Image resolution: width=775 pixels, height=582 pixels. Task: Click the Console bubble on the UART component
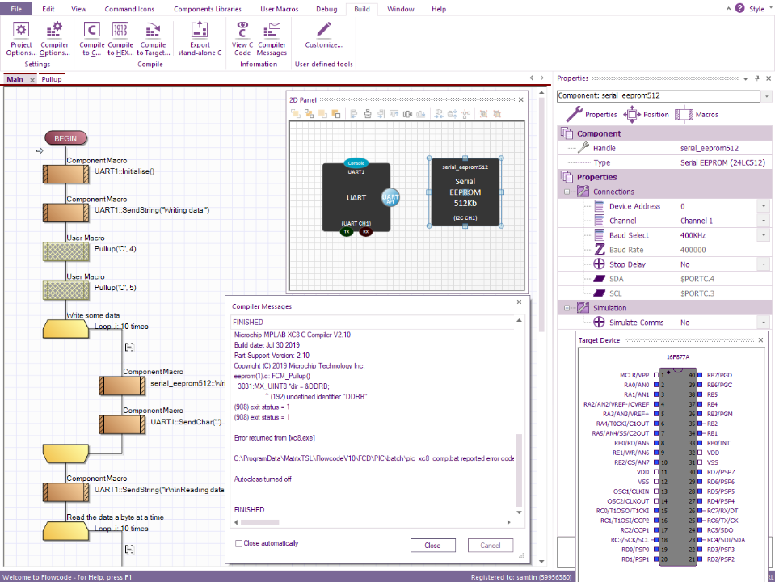356,163
